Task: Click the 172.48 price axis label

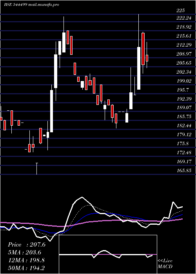Action: (183, 153)
